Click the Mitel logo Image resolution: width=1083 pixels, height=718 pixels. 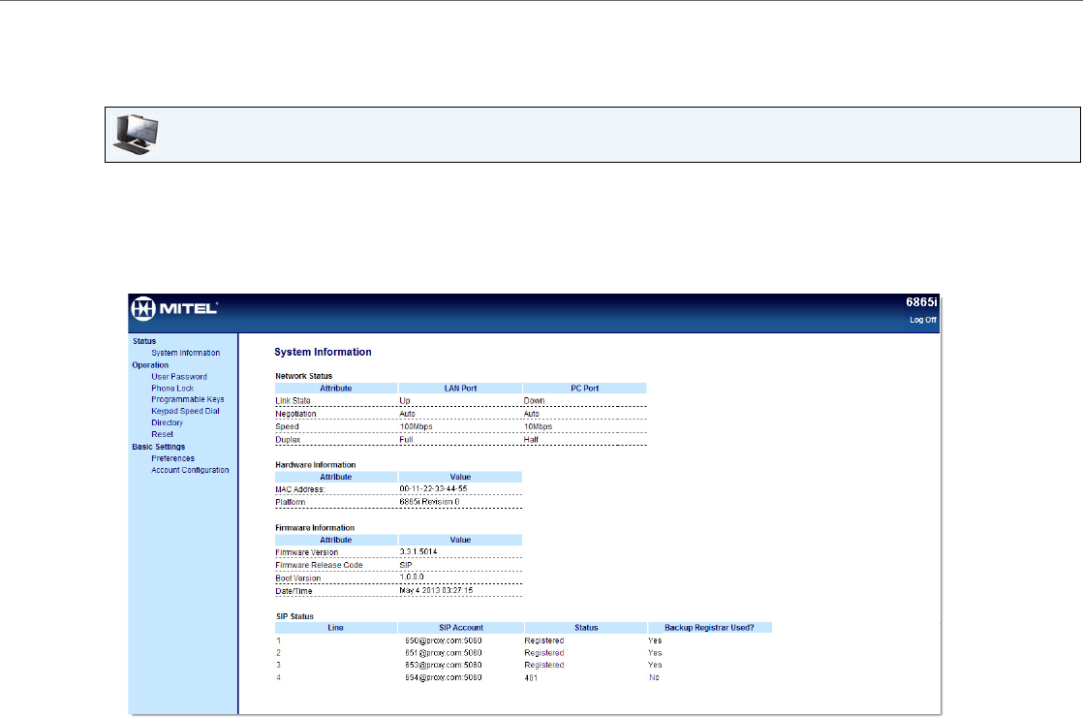[x=174, y=308]
